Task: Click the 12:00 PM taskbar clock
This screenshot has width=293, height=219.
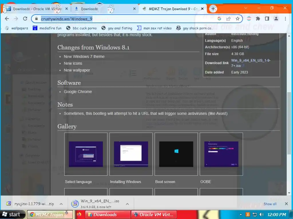Action: click(x=277, y=214)
